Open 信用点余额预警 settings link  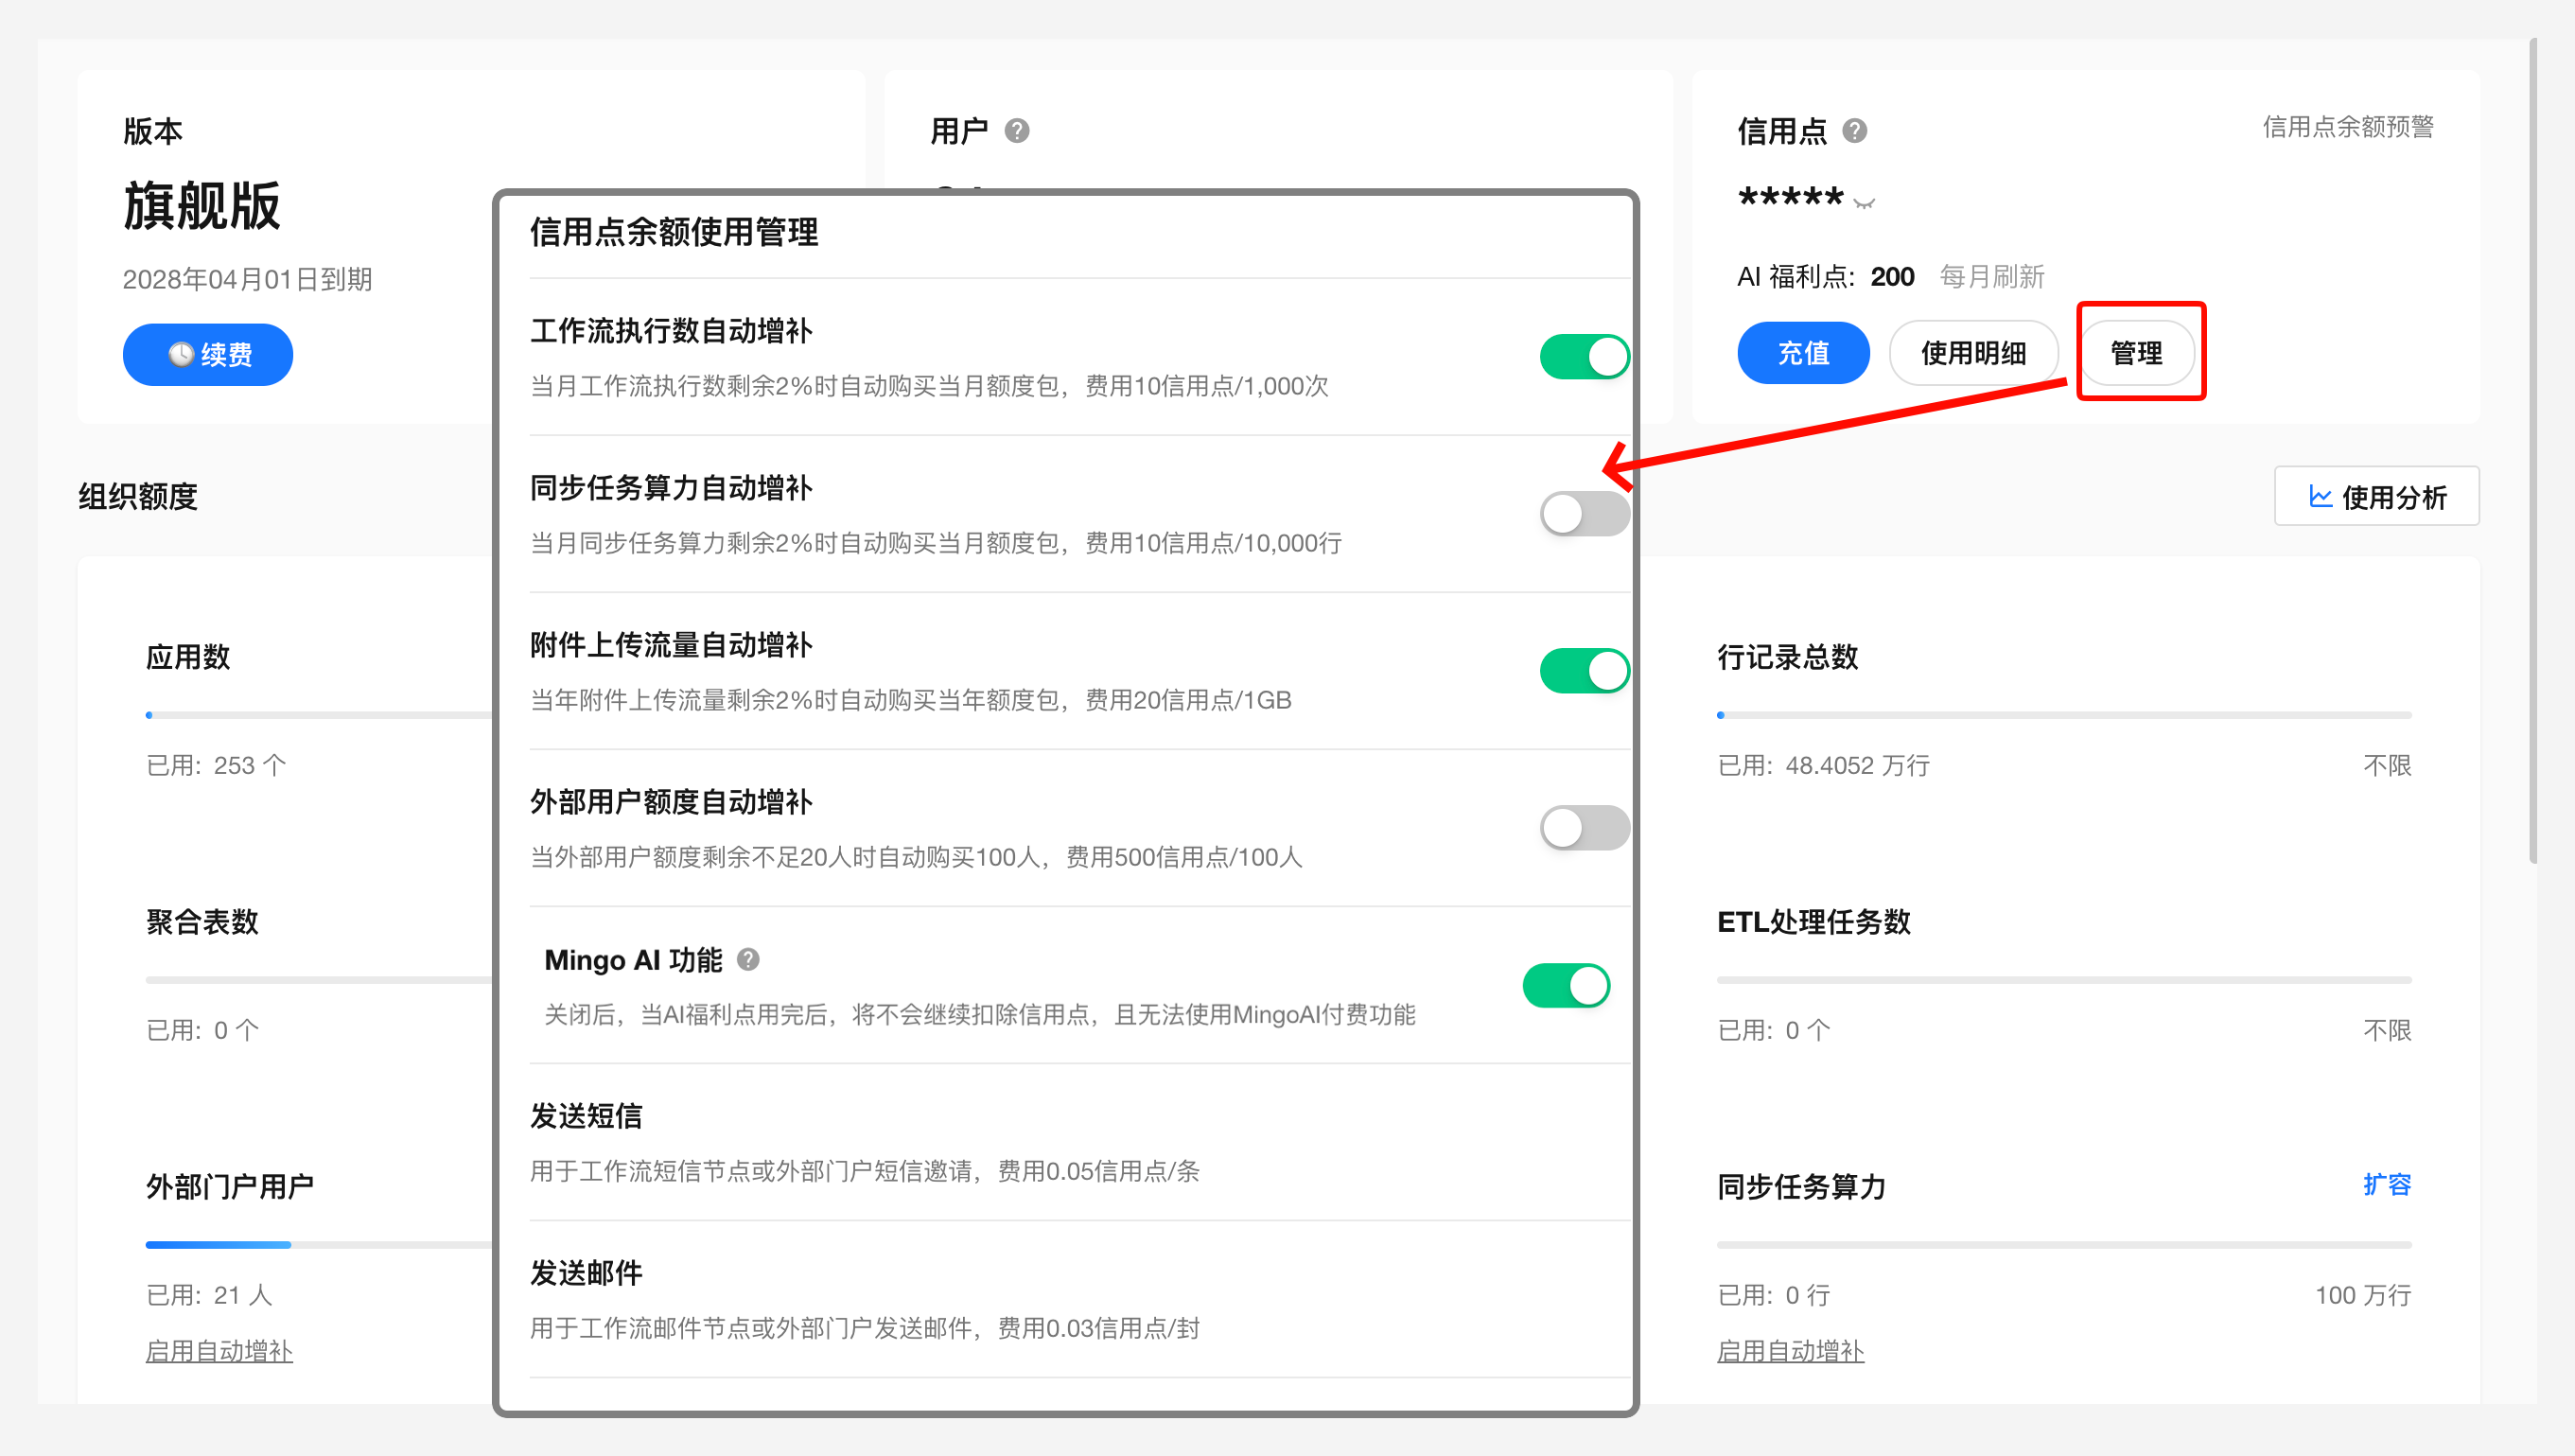pos(2348,127)
